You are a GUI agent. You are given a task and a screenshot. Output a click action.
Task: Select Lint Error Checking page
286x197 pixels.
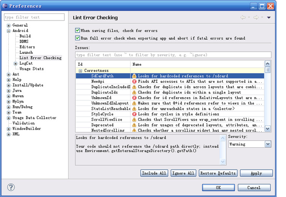coord(40,58)
